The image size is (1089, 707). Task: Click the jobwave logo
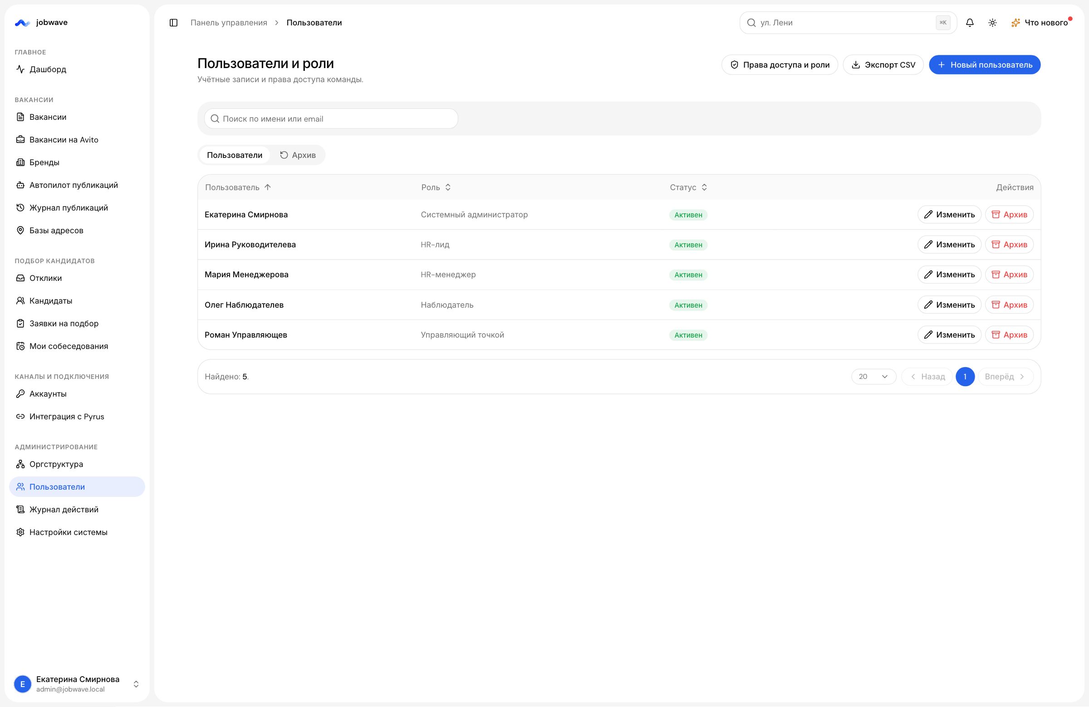(41, 22)
